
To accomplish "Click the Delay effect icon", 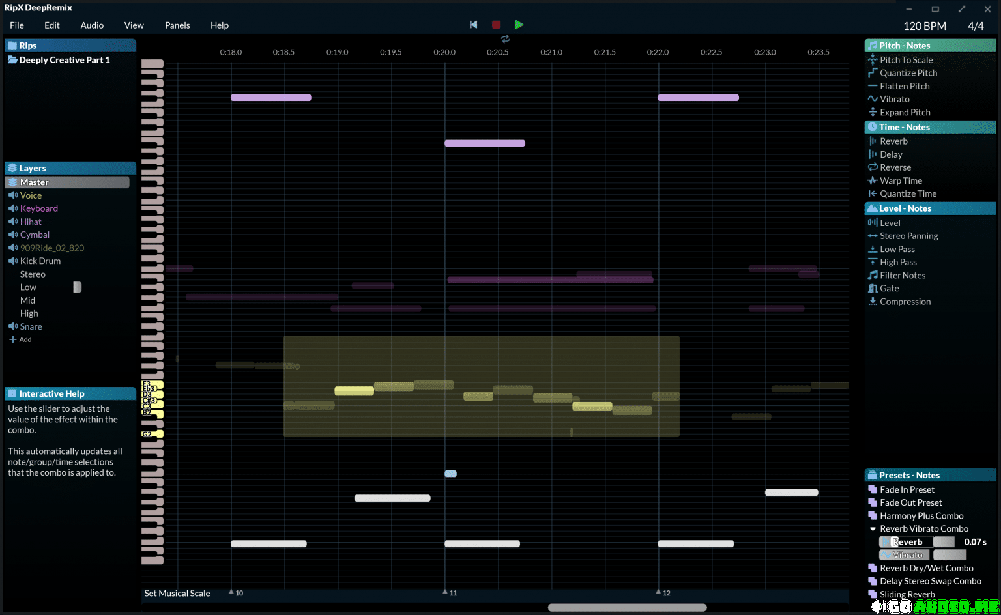I will click(x=873, y=154).
